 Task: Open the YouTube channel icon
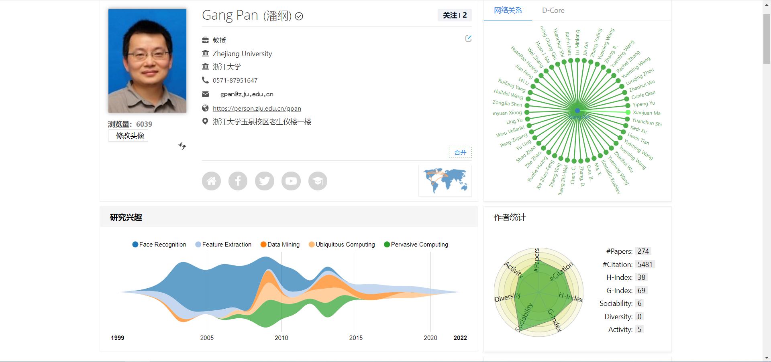[x=291, y=181]
